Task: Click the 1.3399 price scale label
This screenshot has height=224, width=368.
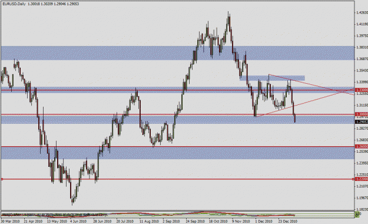Action: (362, 82)
